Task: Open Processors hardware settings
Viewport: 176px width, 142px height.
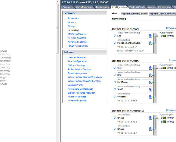Action: 73,18
